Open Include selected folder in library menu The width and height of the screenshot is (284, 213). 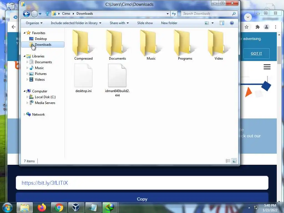tap(76, 23)
